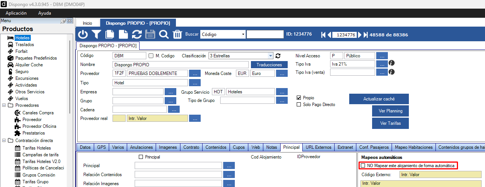Screen dimensions: 485x187
Task: Toggle the M. Codigo checkbox
Action: point(151,56)
